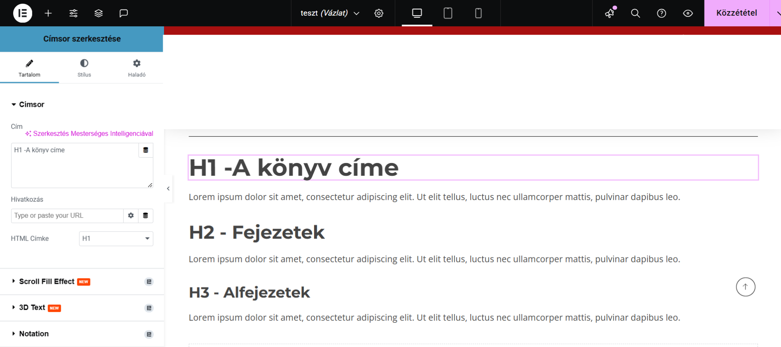Switch to desktop preview mode

[417, 13]
